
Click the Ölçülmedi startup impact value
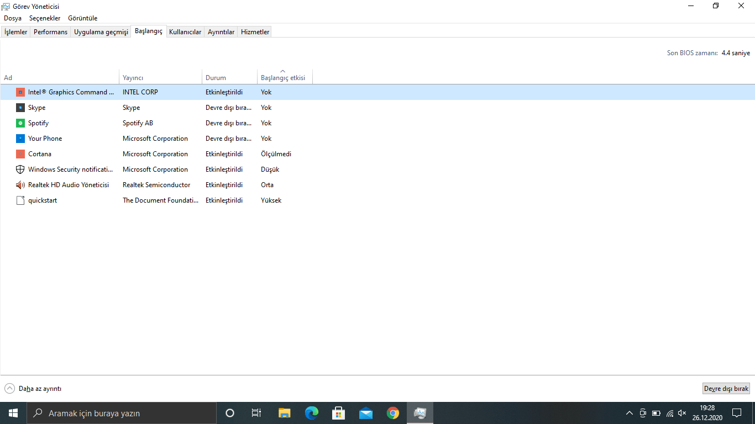point(276,154)
